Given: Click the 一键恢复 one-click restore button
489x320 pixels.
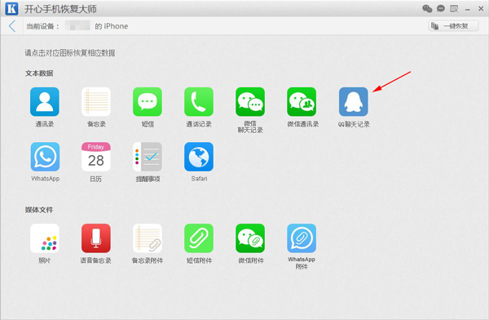Looking at the screenshot, I should click(x=453, y=26).
